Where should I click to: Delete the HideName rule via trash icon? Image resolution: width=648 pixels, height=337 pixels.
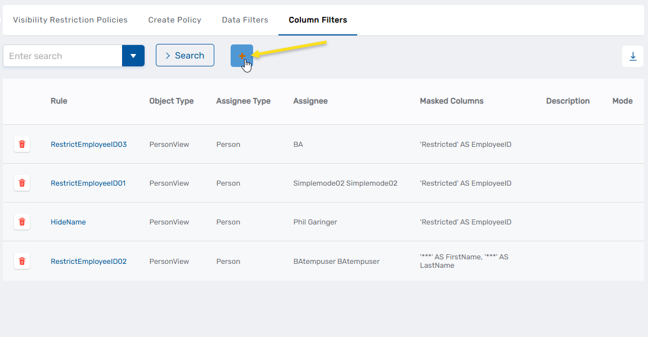coord(21,222)
